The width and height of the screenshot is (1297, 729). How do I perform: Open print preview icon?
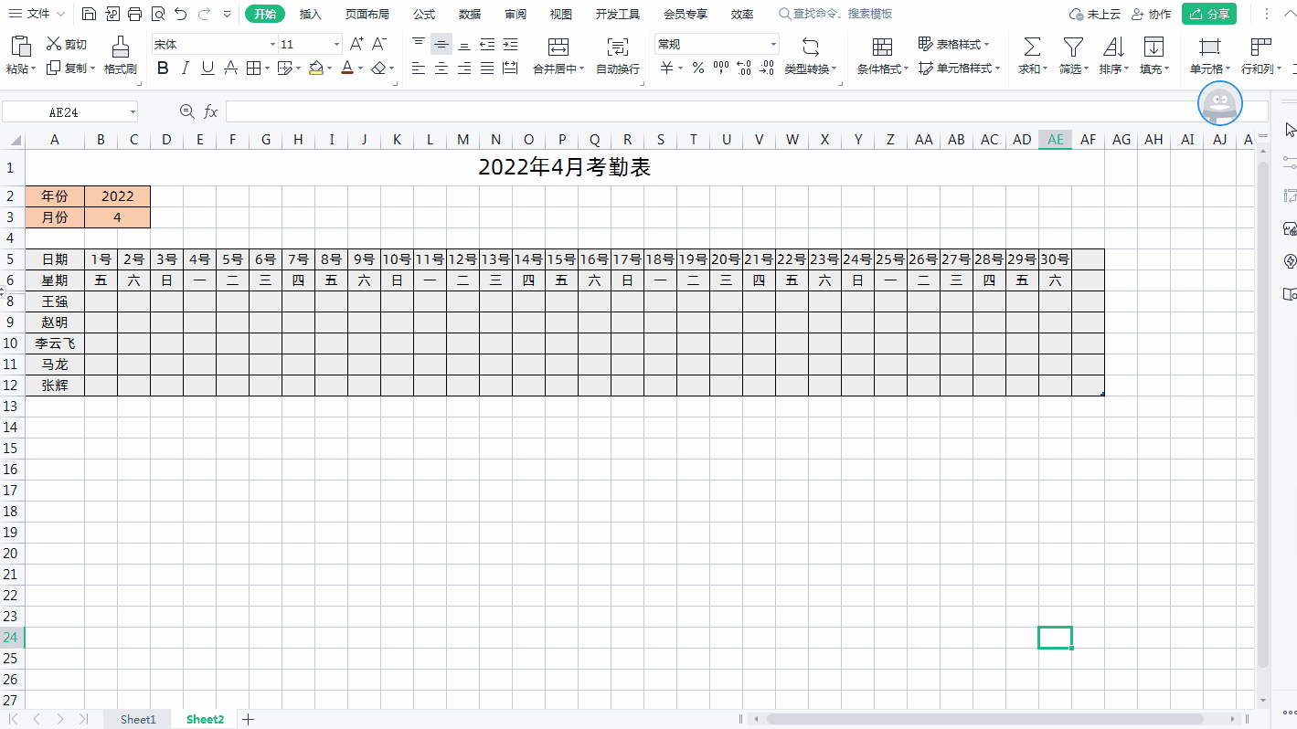click(157, 14)
